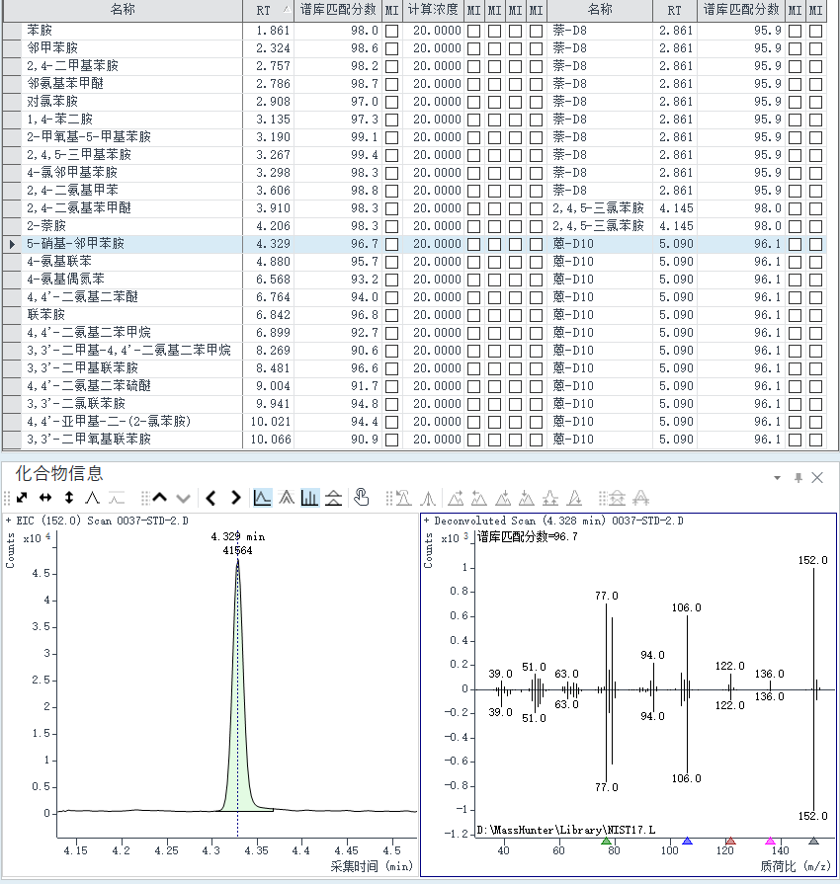
Task: Click the greyed single-peak split icon
Action: click(428, 498)
